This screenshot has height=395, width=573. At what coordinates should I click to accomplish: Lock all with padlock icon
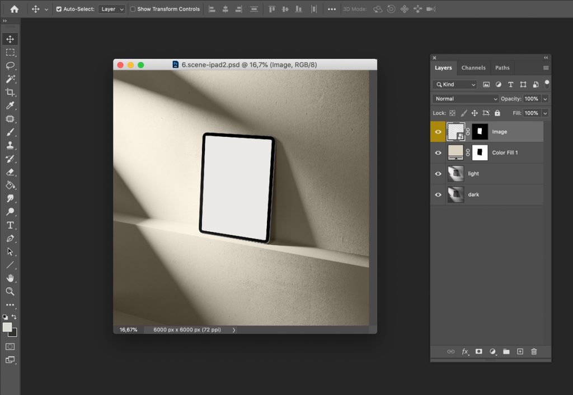[x=497, y=113]
